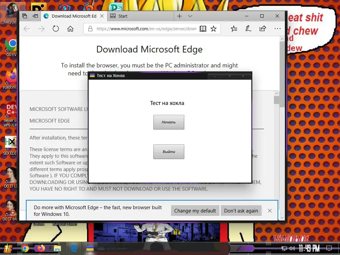Screen dimensions: 340x255
Task: Click the taskbar Start button
Action: [7, 248]
